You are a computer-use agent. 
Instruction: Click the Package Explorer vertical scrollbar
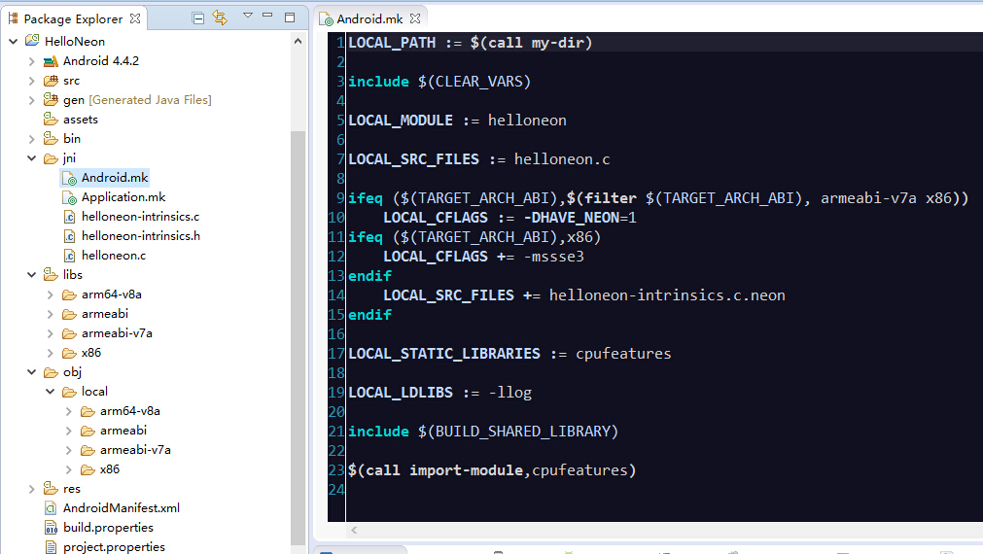[x=298, y=292]
